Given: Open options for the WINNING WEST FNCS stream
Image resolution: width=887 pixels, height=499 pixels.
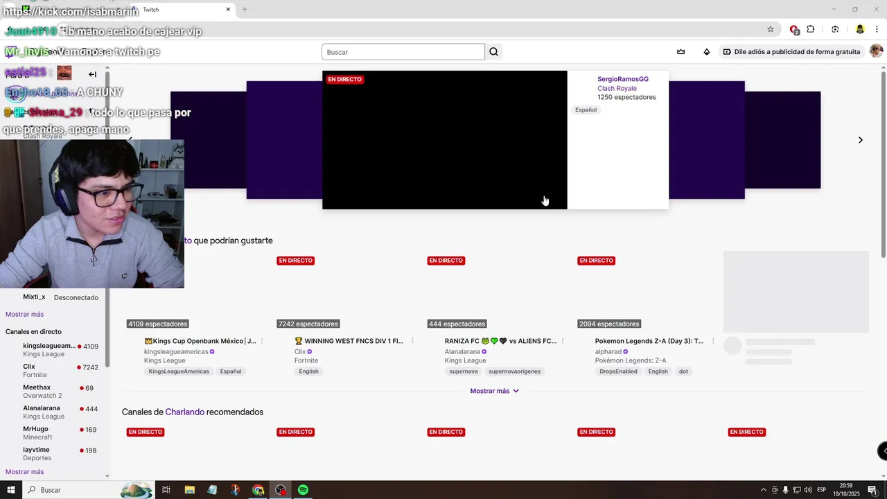Looking at the screenshot, I should coord(412,341).
